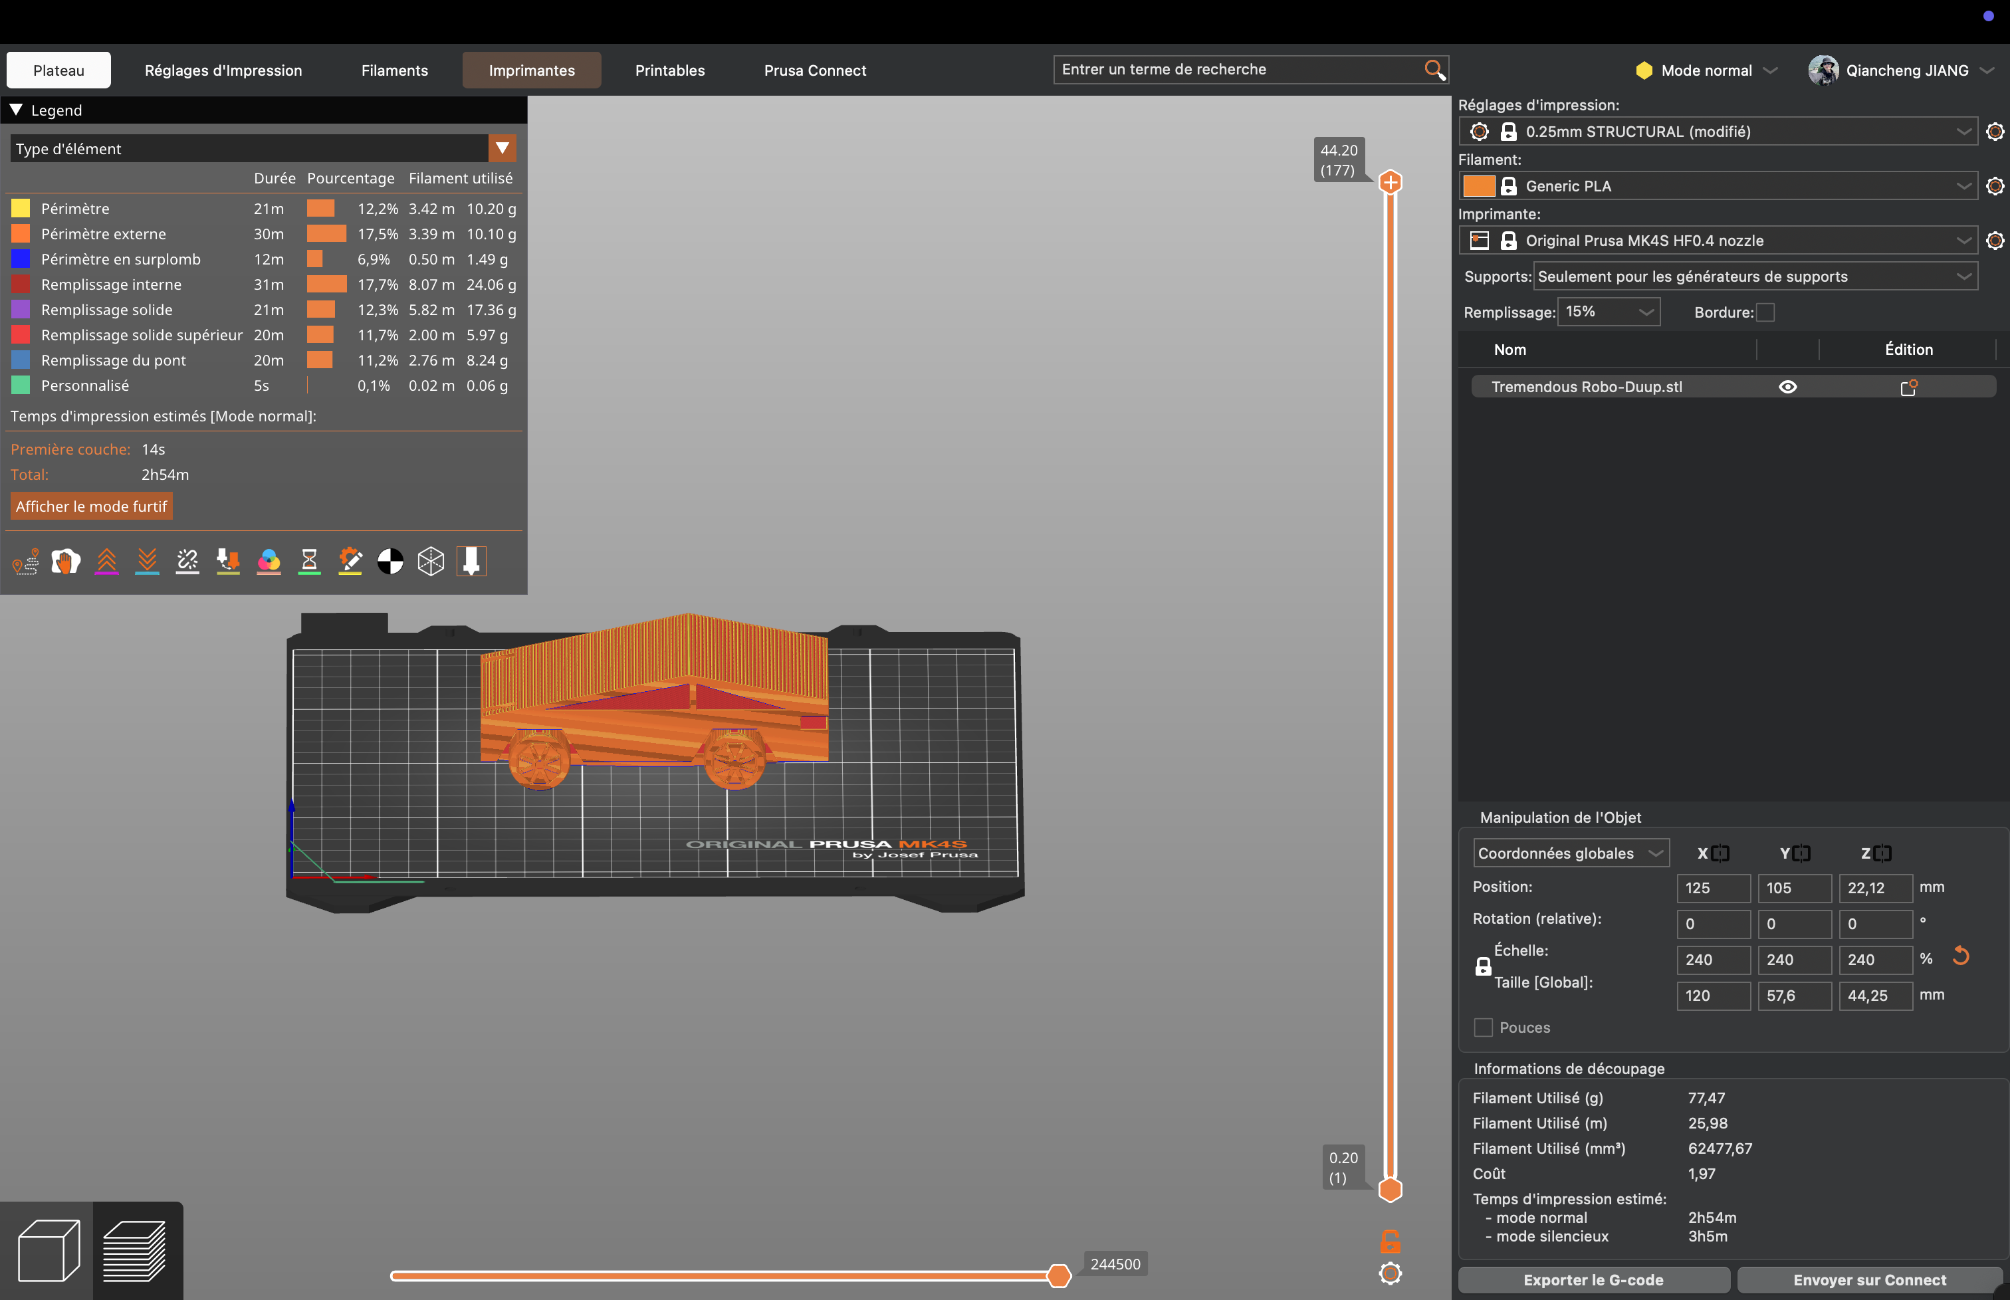The width and height of the screenshot is (2010, 1300).
Task: Toggle travel moves visibility icon
Action: (x=25, y=562)
